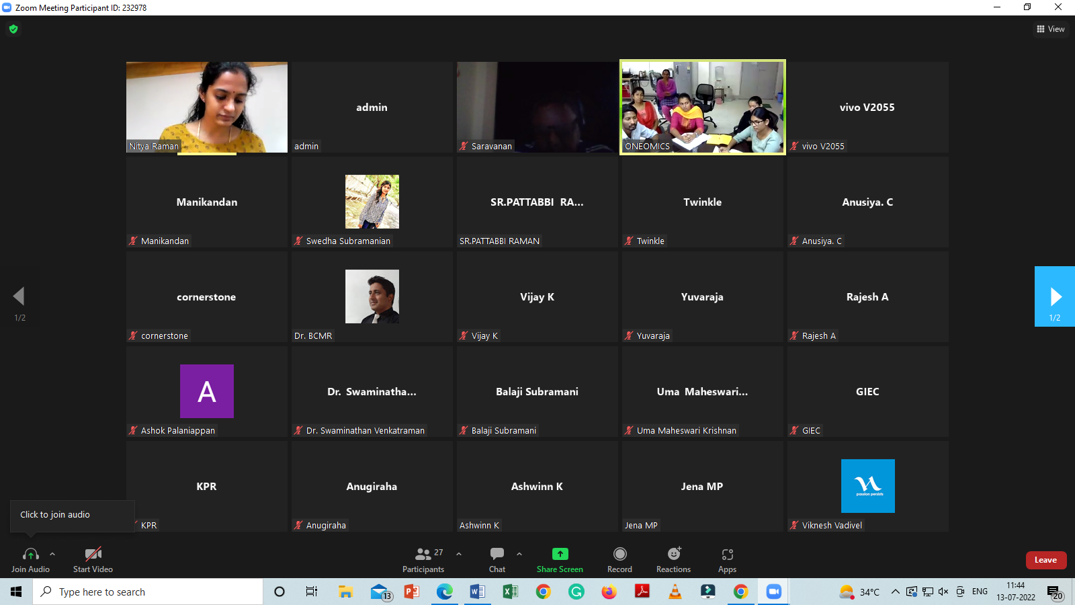Click the green encryption shield icon
The height and width of the screenshot is (605, 1075).
13,29
